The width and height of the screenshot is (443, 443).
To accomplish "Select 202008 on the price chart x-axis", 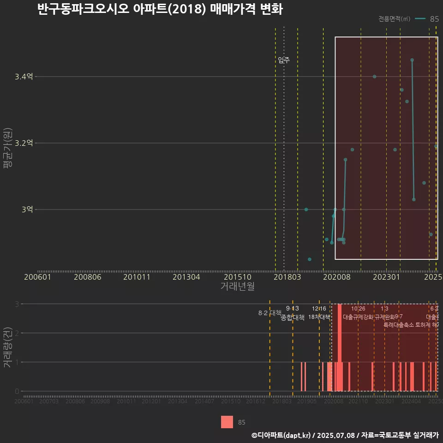I will pos(337,277).
